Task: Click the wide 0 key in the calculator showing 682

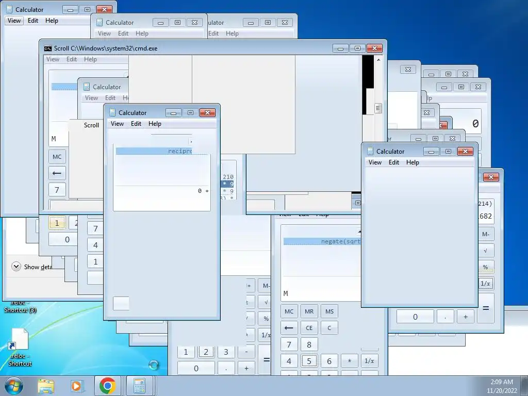Action: (415, 317)
